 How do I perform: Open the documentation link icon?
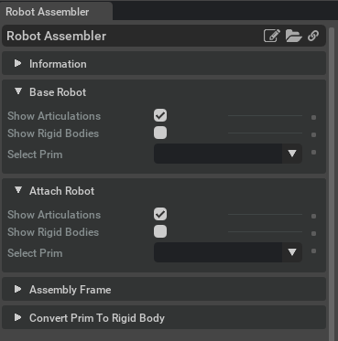tap(313, 36)
